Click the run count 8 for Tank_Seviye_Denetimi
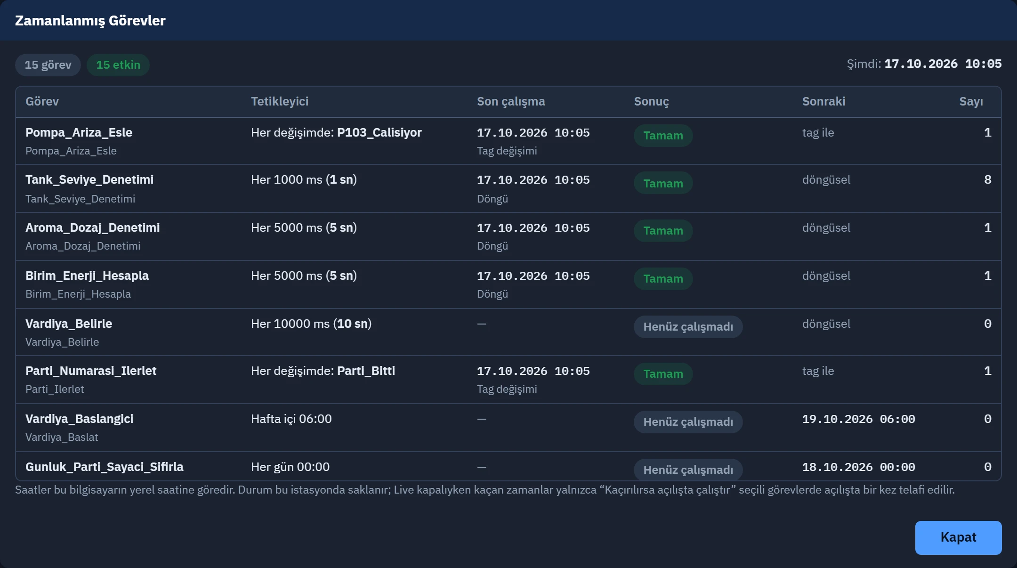The width and height of the screenshot is (1017, 568). [x=987, y=179]
